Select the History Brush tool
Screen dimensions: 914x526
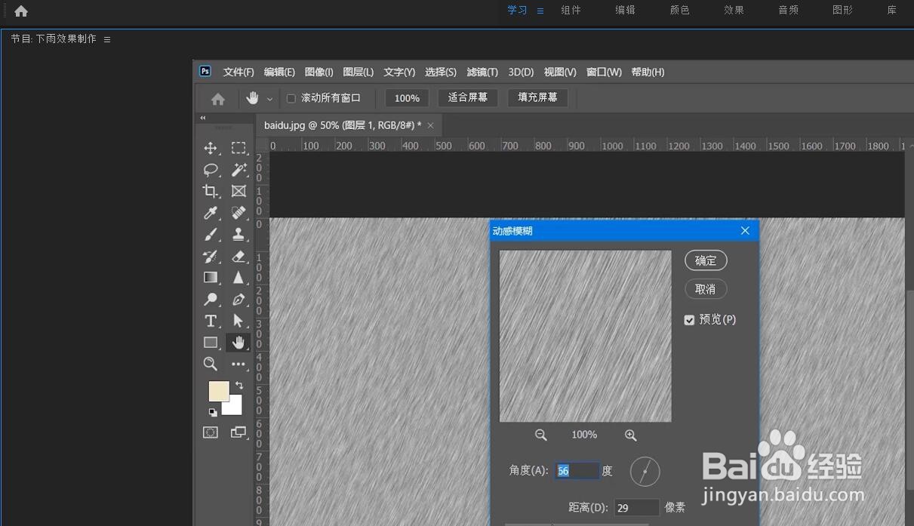pyautogui.click(x=211, y=257)
